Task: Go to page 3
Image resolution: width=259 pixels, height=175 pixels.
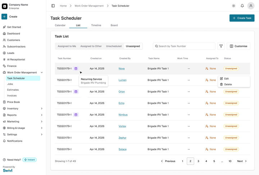Action: tap(198, 161)
